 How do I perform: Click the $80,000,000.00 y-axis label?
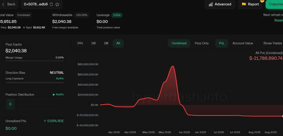(x=88, y=64)
